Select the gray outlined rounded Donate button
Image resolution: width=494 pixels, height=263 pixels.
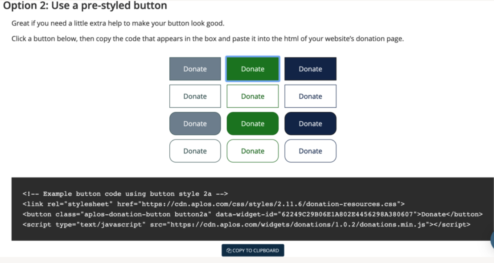click(195, 151)
